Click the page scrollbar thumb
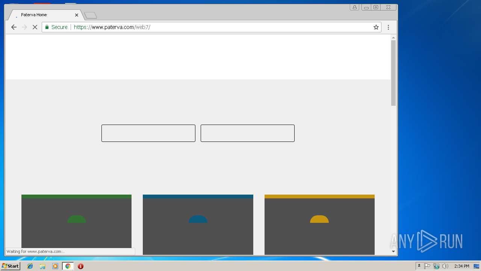The width and height of the screenshot is (481, 271). pos(393,73)
